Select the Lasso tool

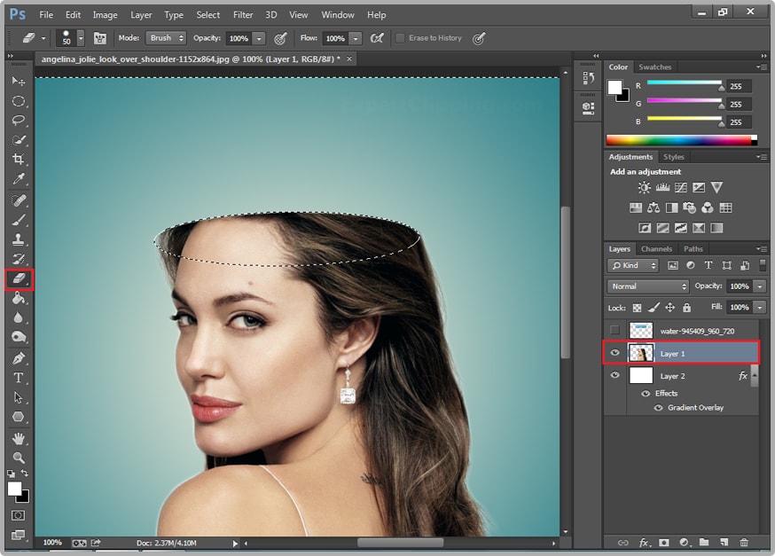click(19, 118)
